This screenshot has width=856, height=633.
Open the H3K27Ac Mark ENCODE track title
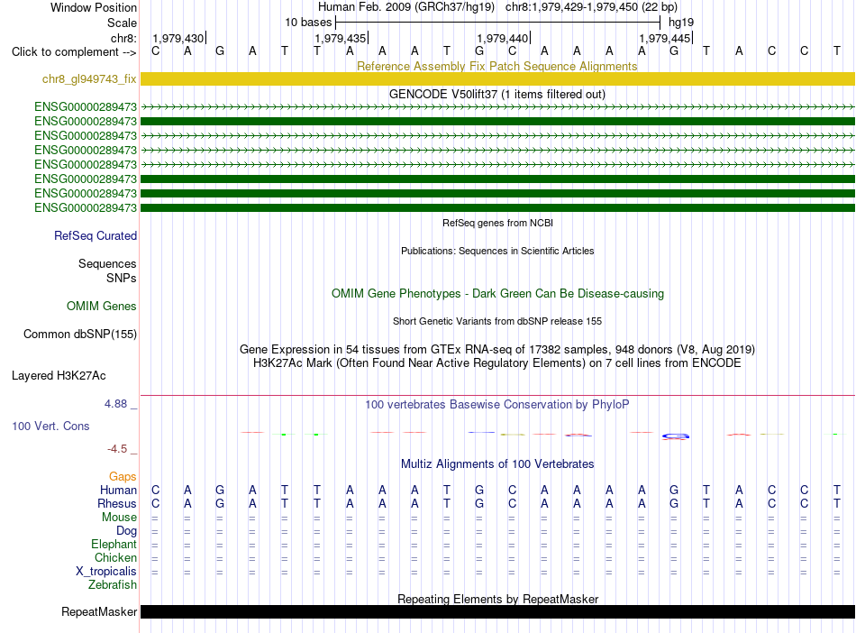(496, 363)
